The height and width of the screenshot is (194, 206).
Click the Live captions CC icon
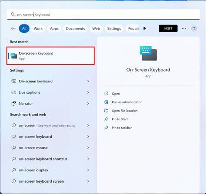tap(14, 92)
